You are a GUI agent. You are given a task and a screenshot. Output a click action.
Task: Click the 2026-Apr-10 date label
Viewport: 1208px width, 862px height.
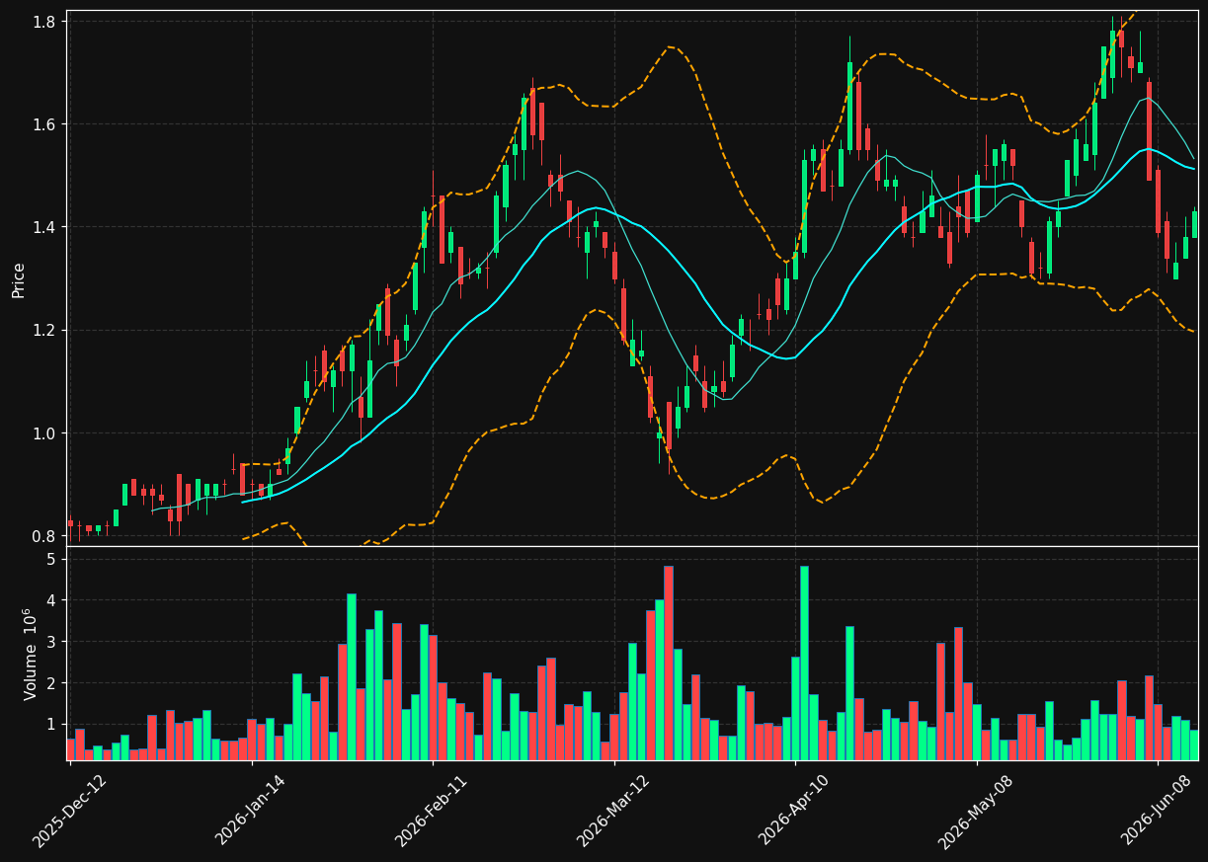795,811
